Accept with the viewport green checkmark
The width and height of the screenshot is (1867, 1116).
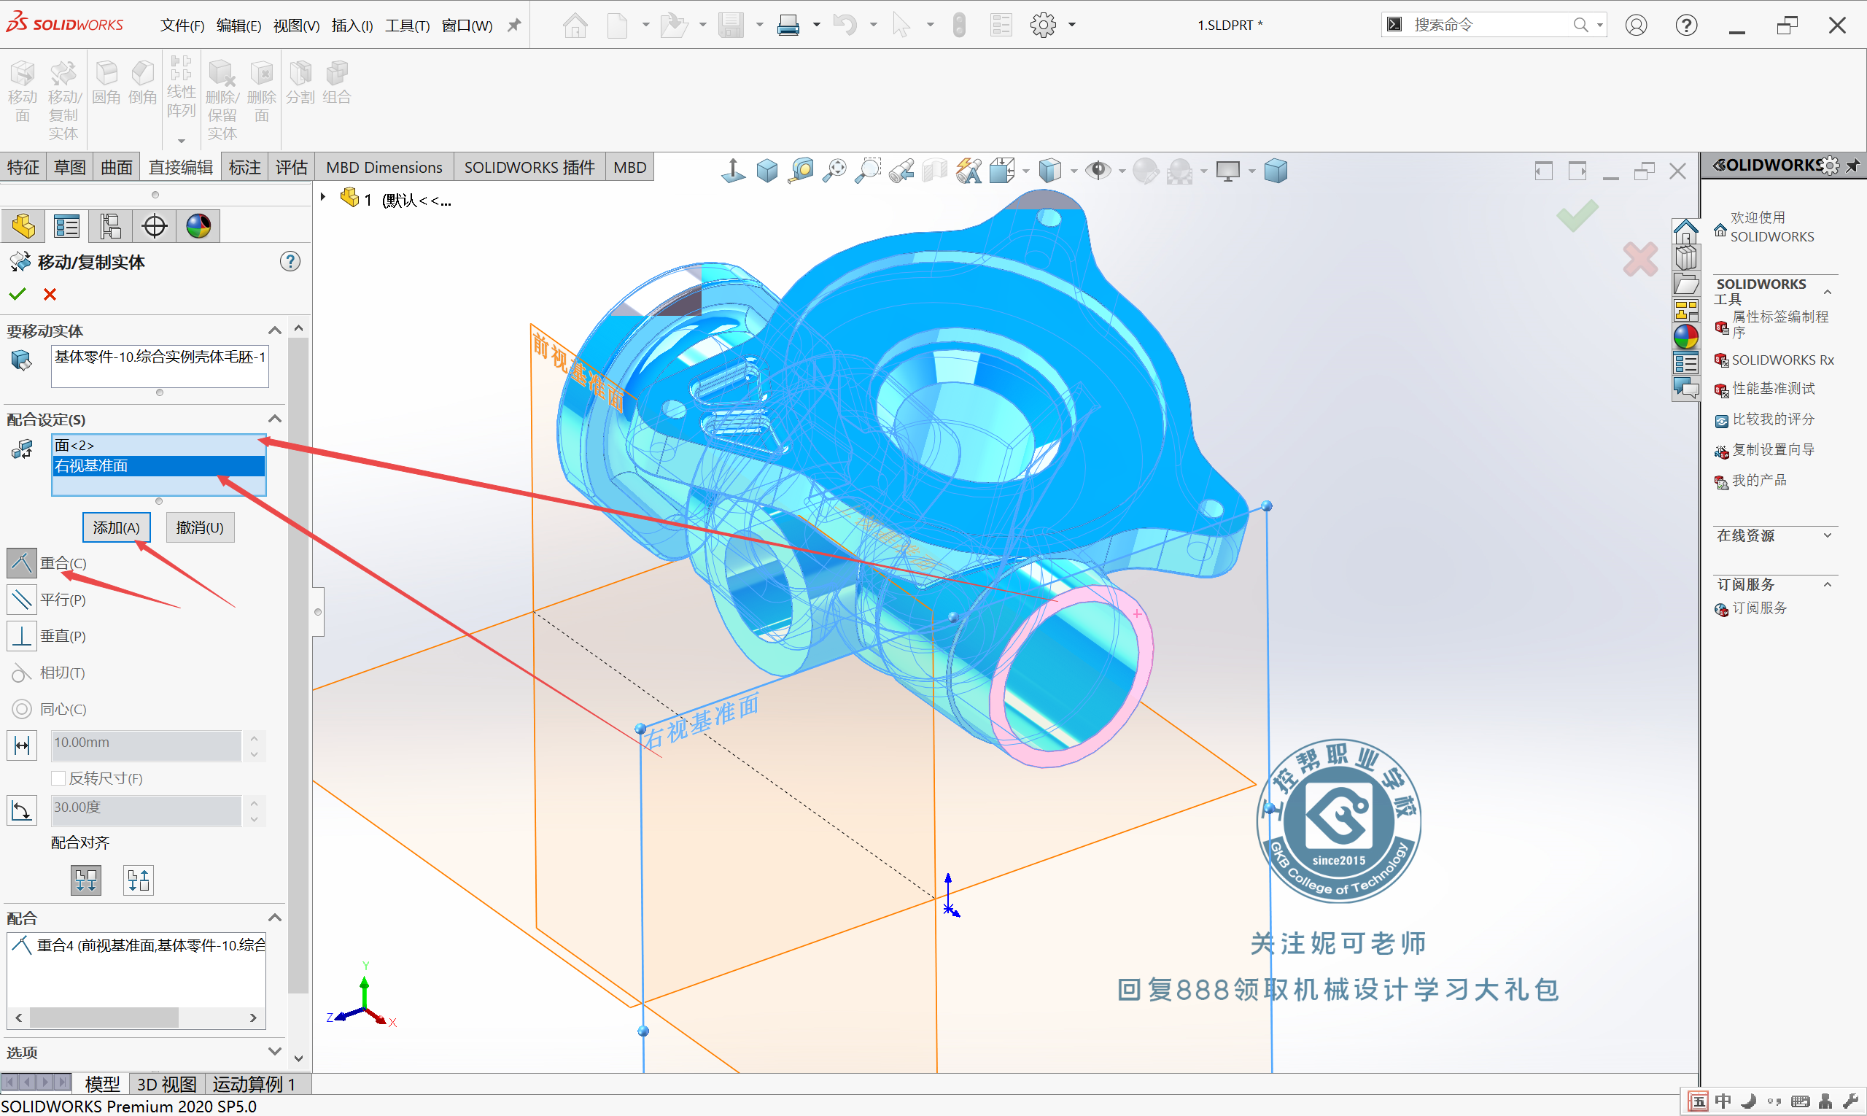[x=1577, y=215]
